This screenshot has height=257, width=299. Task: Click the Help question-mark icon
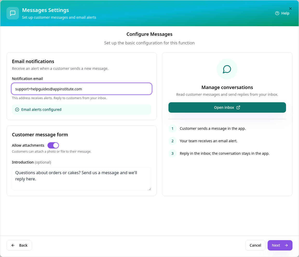click(277, 13)
